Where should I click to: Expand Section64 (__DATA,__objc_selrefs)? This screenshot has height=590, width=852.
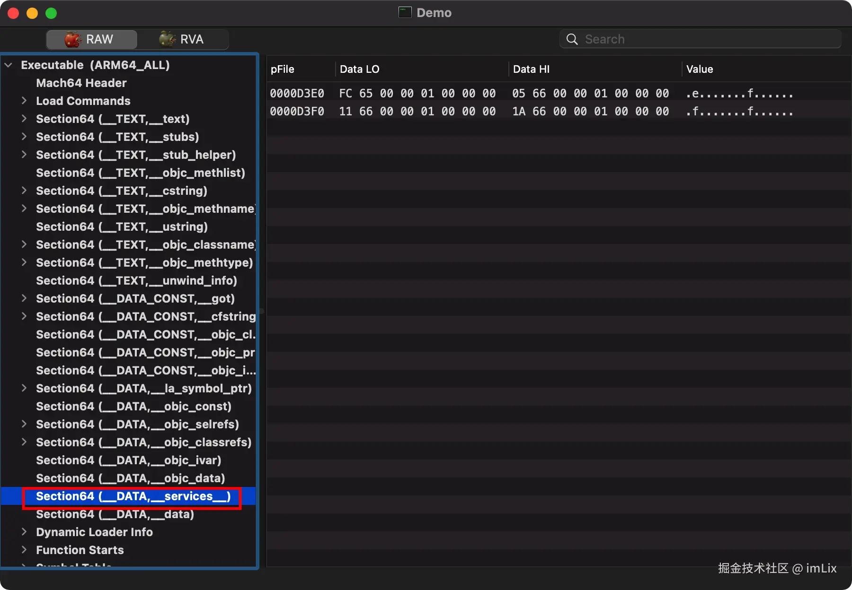pos(24,424)
